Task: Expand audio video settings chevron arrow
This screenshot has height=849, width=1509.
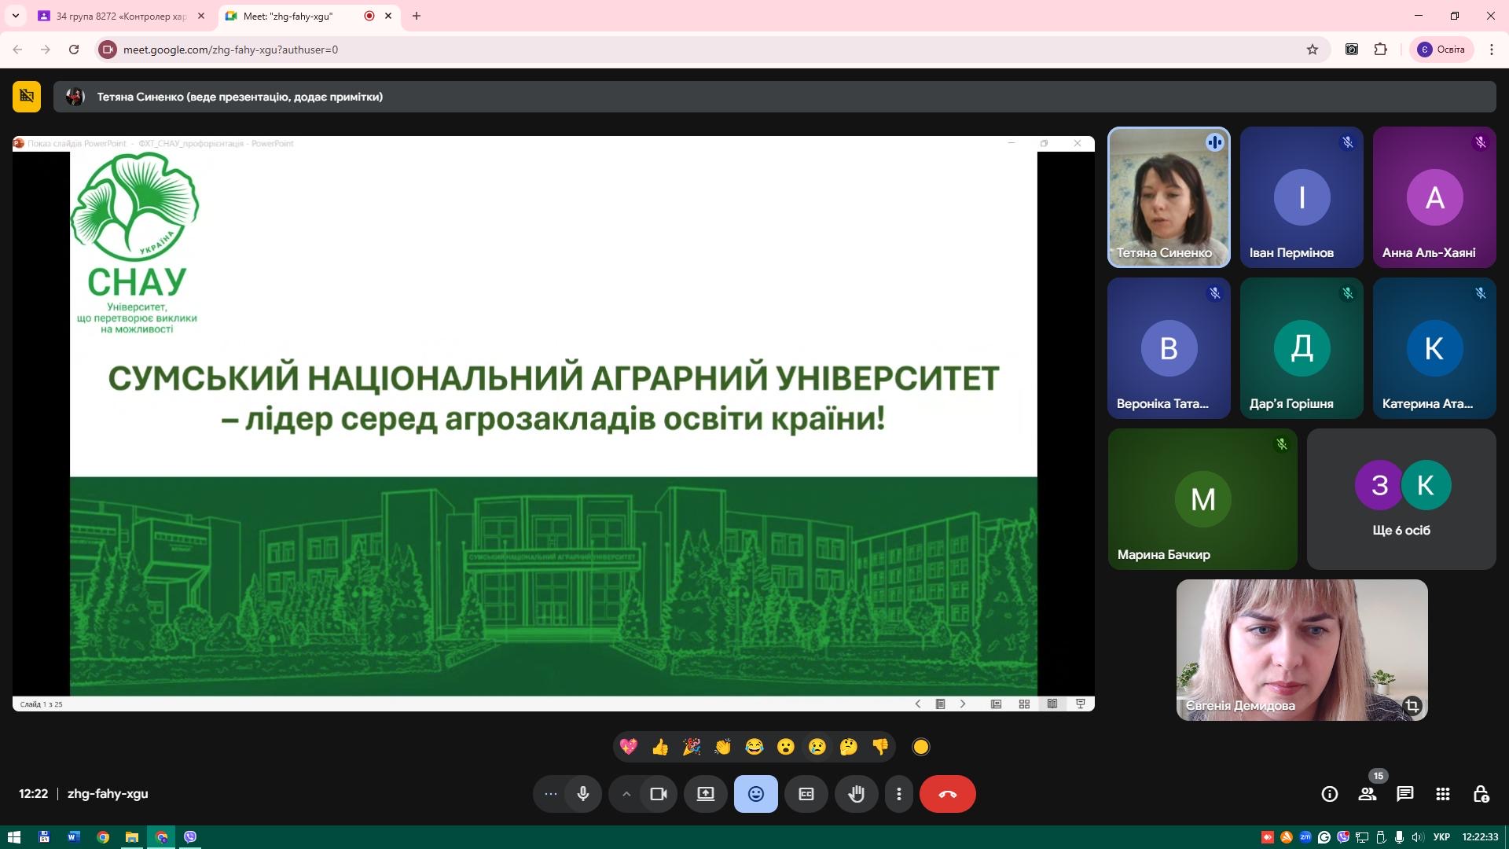Action: (626, 794)
